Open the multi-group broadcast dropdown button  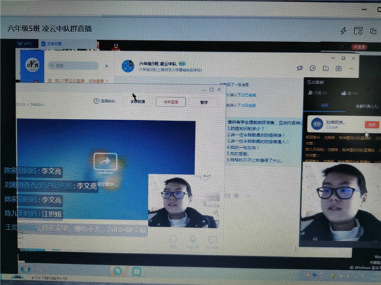click(x=138, y=102)
